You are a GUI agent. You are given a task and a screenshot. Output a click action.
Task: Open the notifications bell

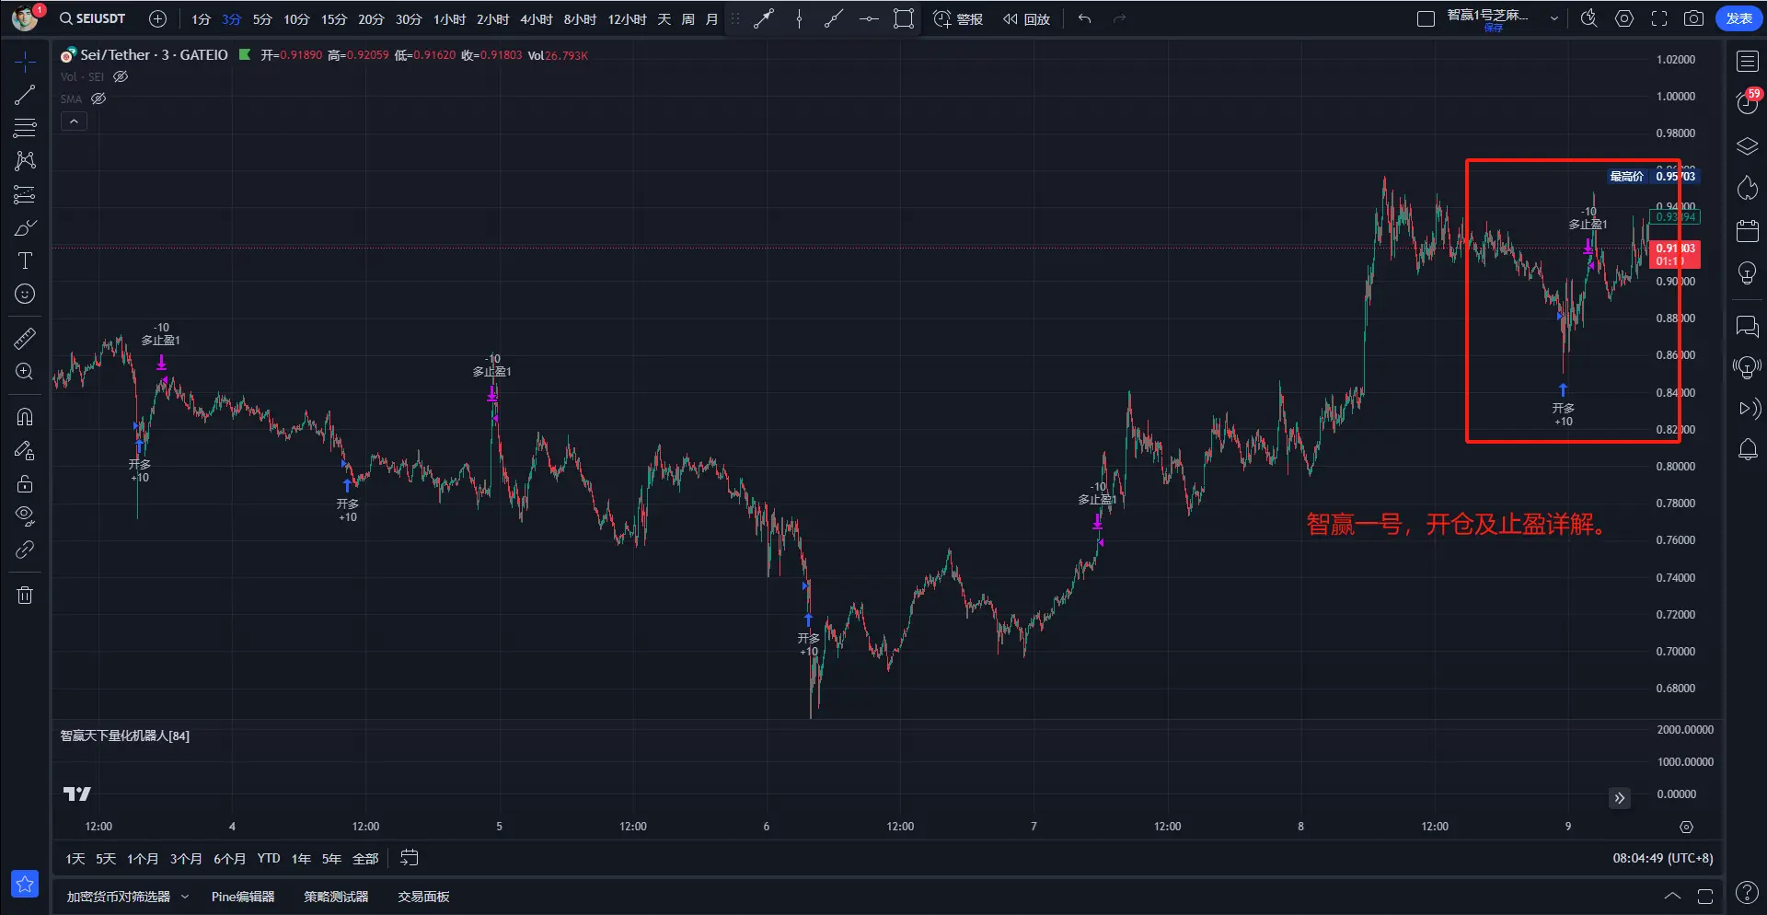pos(1747,450)
